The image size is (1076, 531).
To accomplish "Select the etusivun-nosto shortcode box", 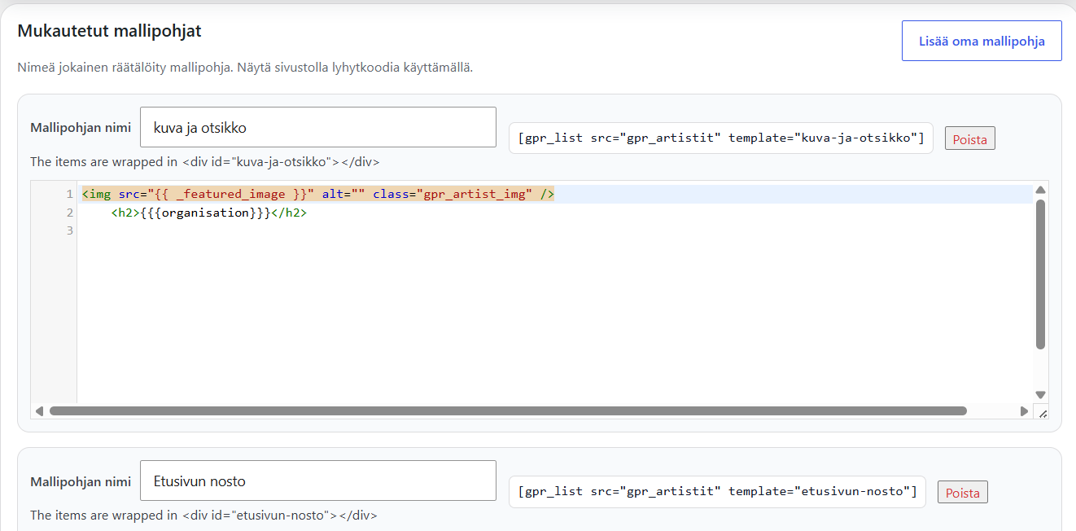I will [717, 491].
